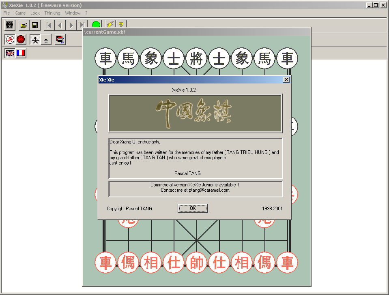Switch language to English flag
Screen dimensions: 389x295
click(10, 53)
